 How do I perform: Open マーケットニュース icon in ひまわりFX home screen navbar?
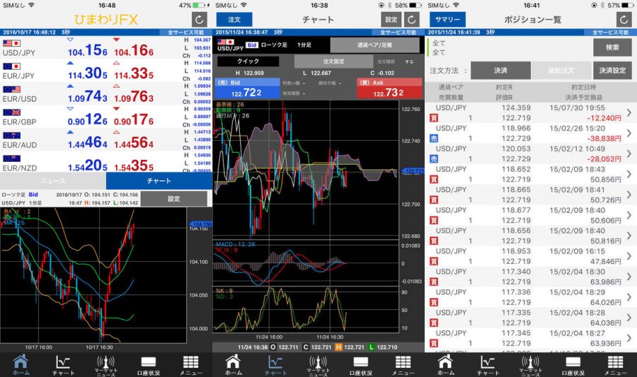click(x=105, y=365)
